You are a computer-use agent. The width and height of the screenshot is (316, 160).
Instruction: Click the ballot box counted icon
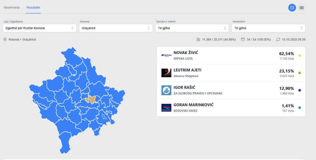pos(243,39)
